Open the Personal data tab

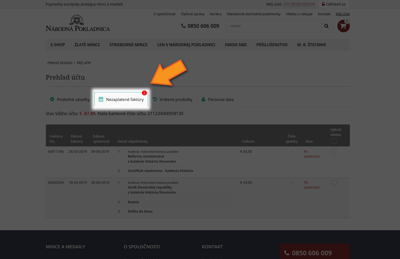click(217, 99)
